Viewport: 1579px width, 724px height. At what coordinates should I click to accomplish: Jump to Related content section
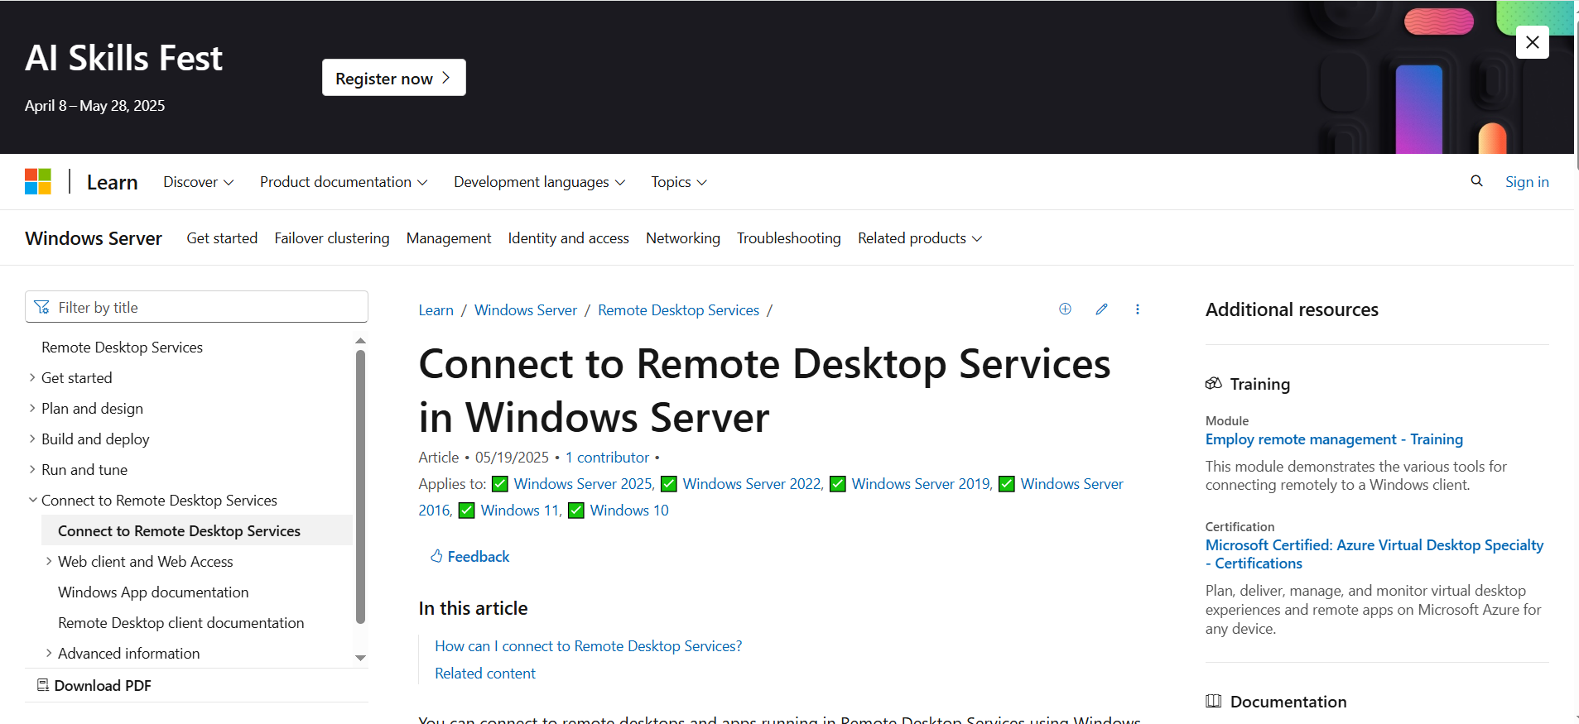[x=485, y=674]
